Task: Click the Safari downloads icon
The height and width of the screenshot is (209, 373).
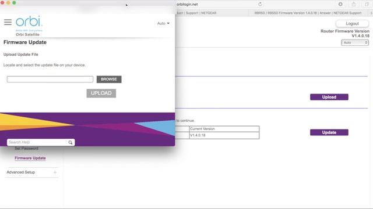Action: 340,4
